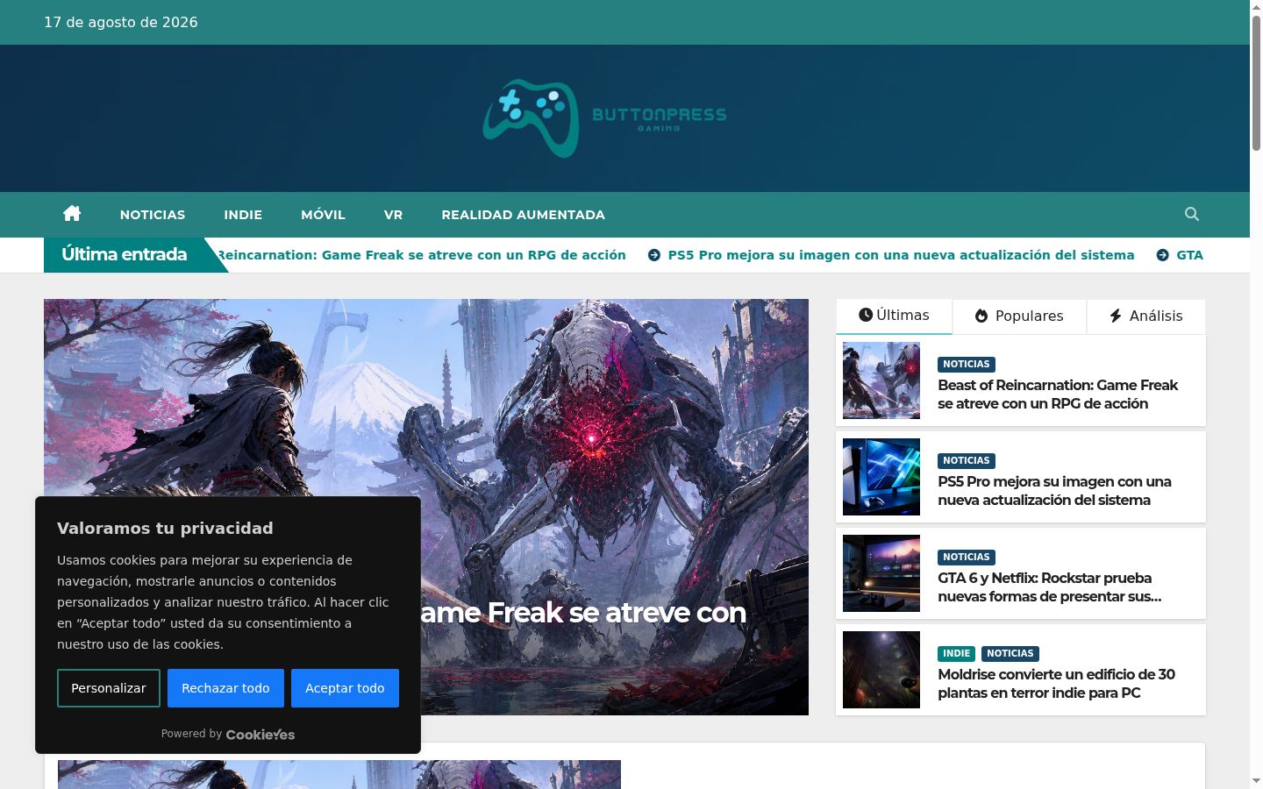The width and height of the screenshot is (1263, 789).
Task: Open sidebar article Beast of Reincarnation
Action: click(x=1058, y=394)
